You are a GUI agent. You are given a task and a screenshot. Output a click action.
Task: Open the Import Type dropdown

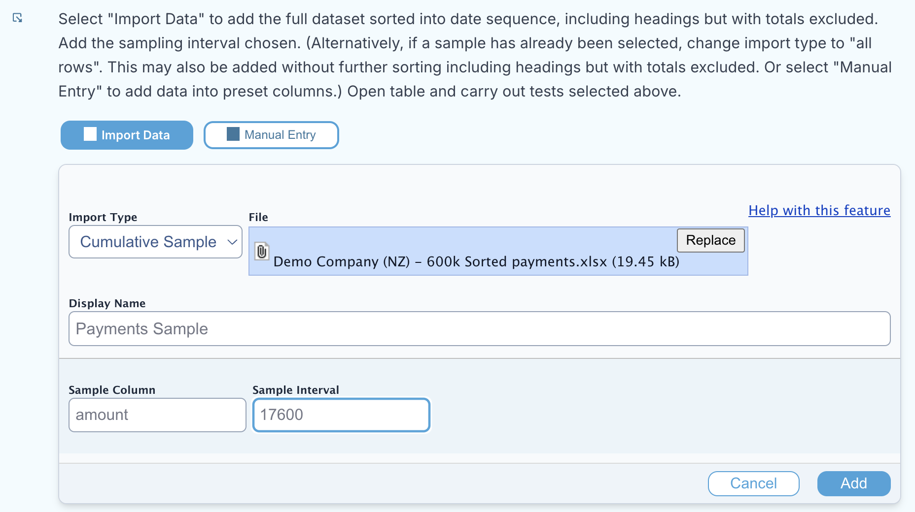[155, 242]
